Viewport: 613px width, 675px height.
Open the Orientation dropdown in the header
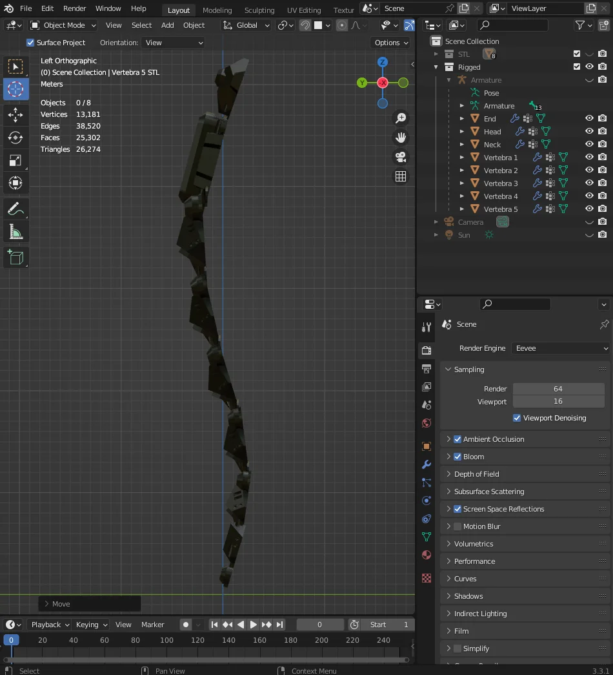(172, 42)
